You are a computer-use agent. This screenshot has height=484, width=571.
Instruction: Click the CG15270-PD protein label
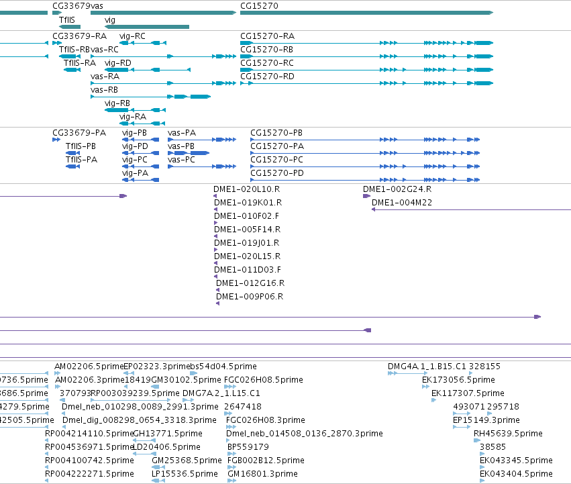pyautogui.click(x=277, y=173)
